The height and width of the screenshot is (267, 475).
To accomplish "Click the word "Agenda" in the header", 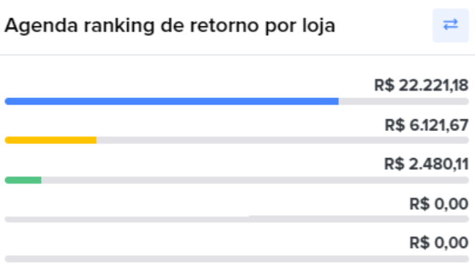I will 41,26.
